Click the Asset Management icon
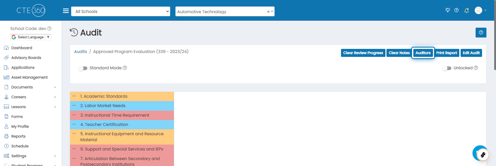The width and height of the screenshot is (496, 166). tap(6, 77)
